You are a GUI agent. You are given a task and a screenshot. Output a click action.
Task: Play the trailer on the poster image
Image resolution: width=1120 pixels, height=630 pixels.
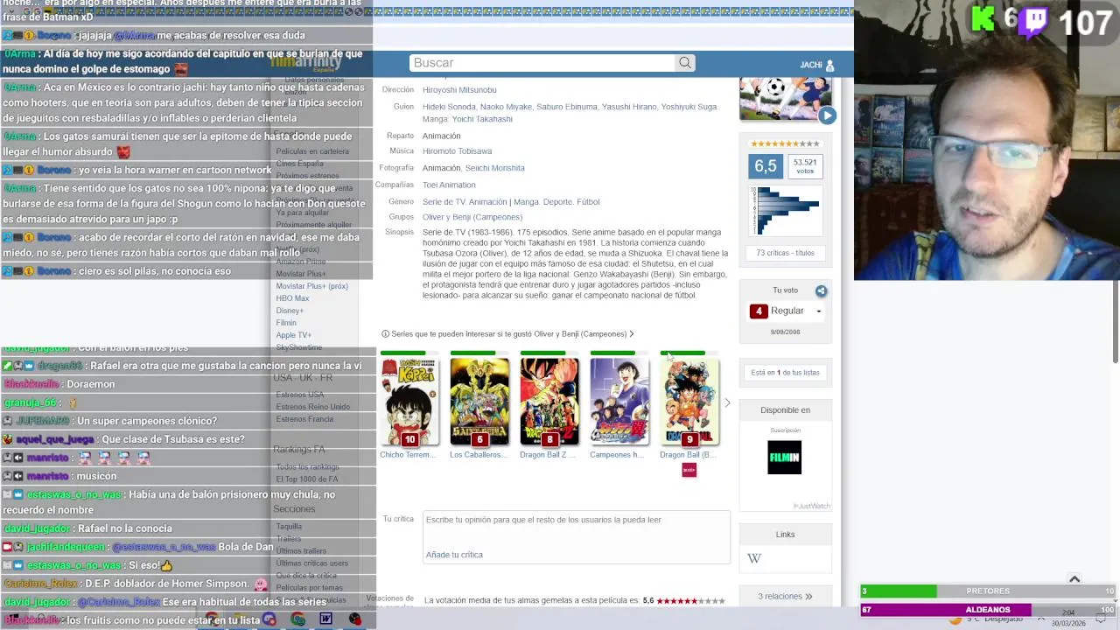(x=827, y=115)
